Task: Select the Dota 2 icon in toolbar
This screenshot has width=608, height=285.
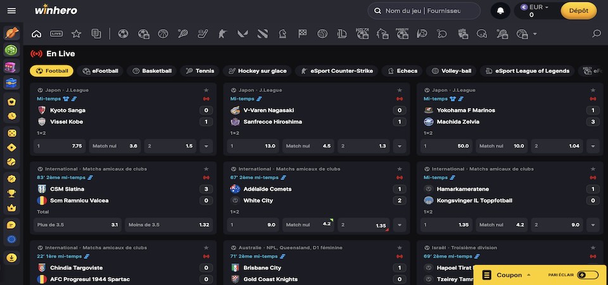Action: (x=262, y=34)
